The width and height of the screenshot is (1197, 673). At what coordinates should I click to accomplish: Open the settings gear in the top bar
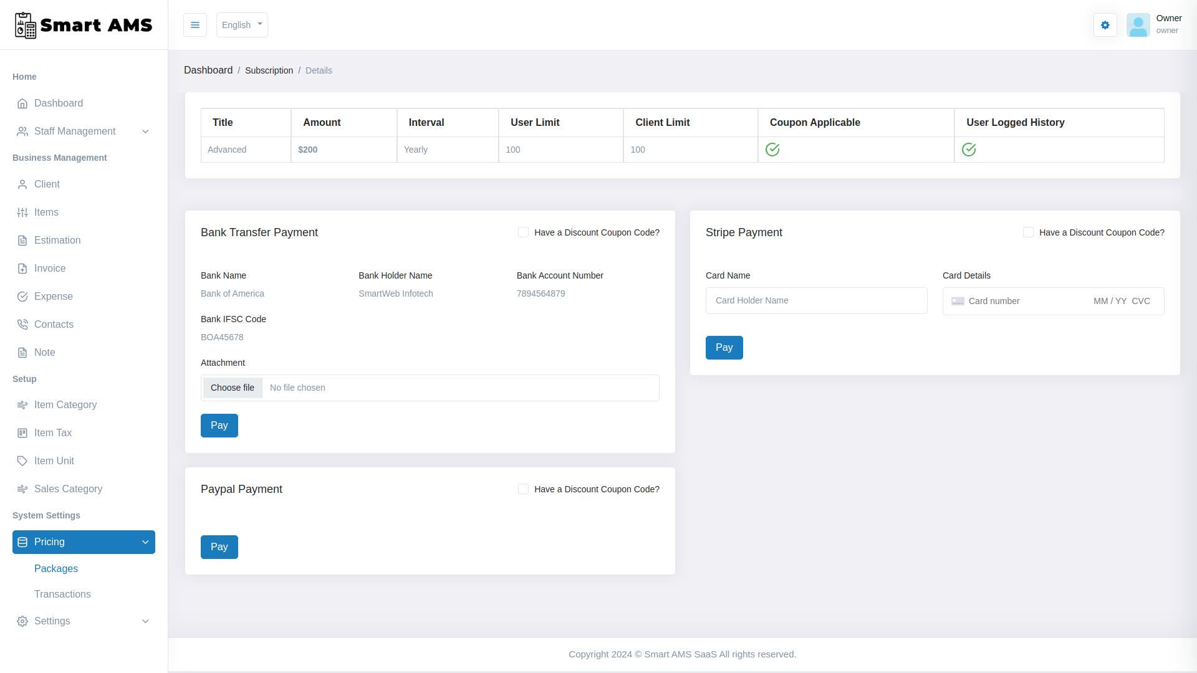point(1105,25)
